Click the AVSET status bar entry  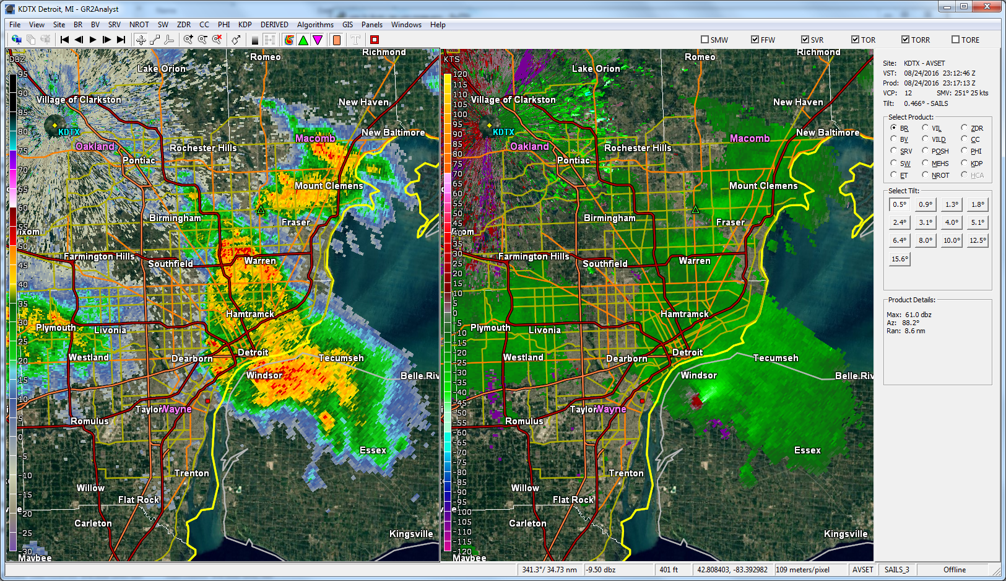(862, 570)
